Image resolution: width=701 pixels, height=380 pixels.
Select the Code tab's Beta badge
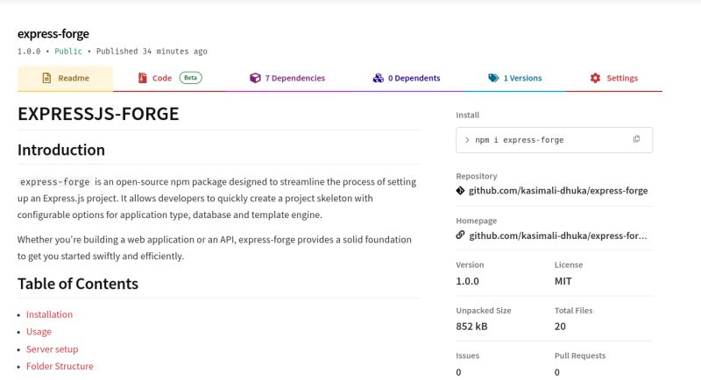[x=190, y=78]
